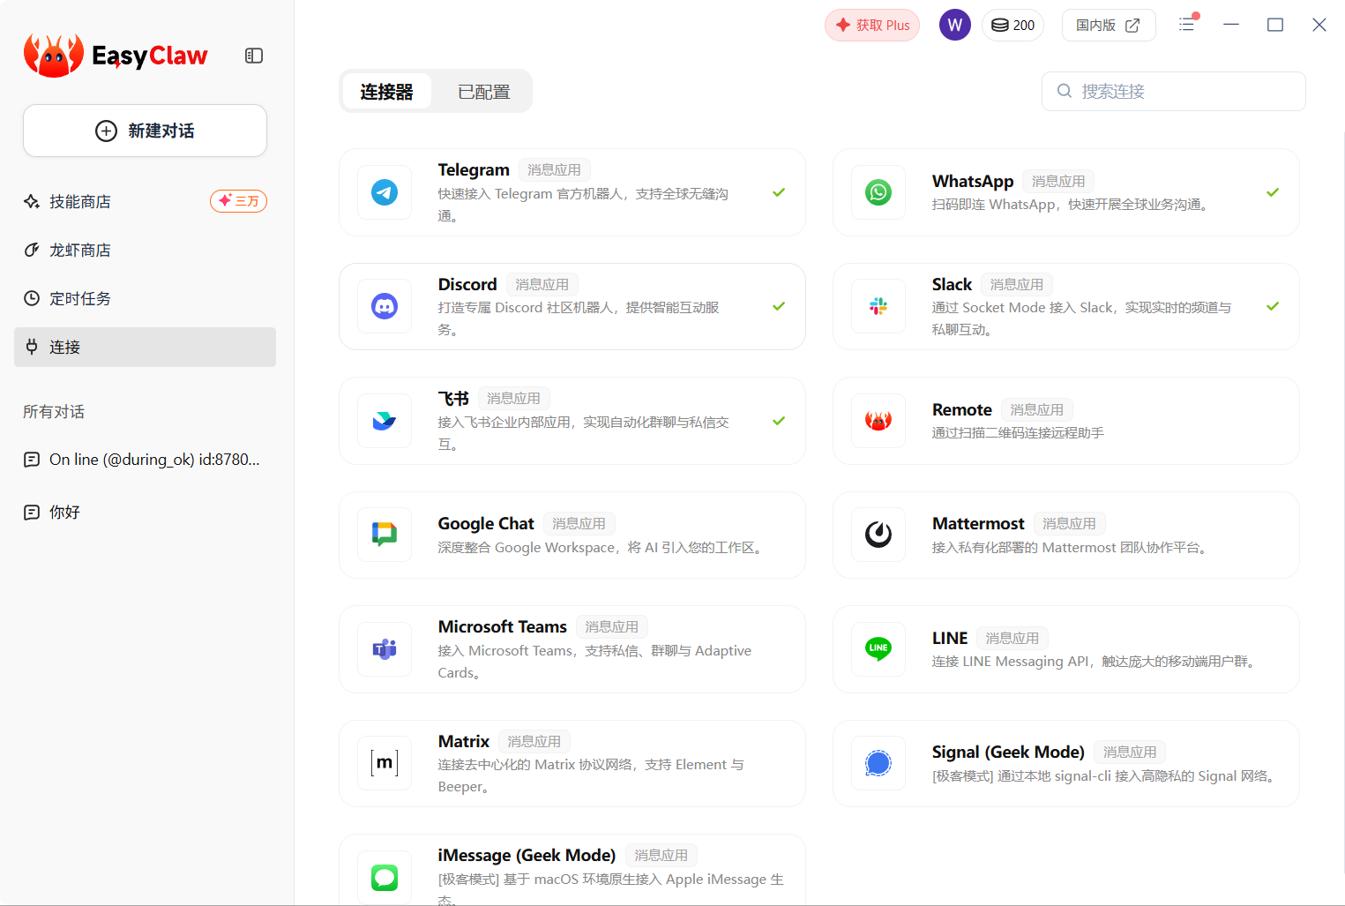Image resolution: width=1345 pixels, height=906 pixels.
Task: Click the 飞书 (Feishu) connector icon
Action: click(x=384, y=421)
